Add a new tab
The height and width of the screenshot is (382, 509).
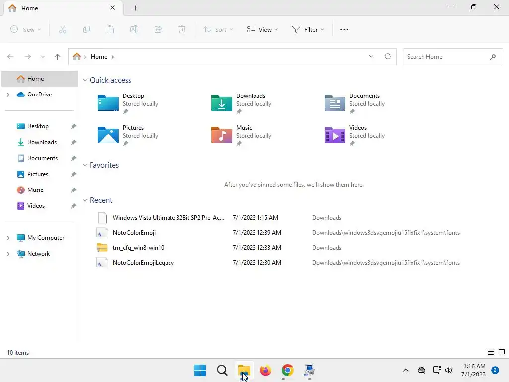tap(135, 8)
